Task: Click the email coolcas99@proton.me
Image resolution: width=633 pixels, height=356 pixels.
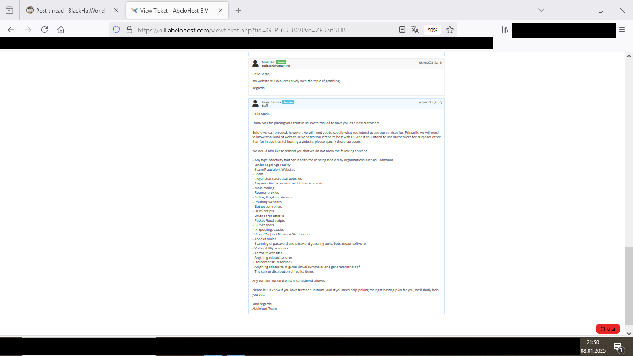Action: (x=276, y=66)
